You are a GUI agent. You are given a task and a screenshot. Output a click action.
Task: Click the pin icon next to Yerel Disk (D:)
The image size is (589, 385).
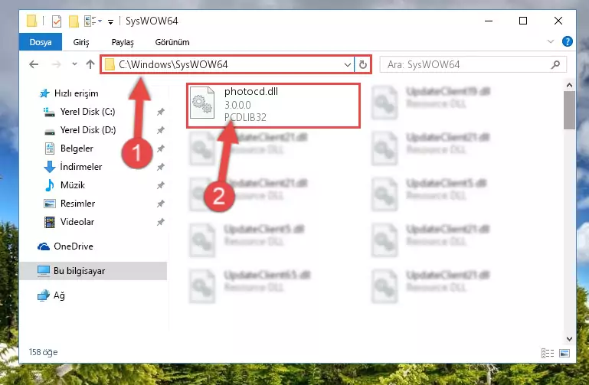coord(161,130)
